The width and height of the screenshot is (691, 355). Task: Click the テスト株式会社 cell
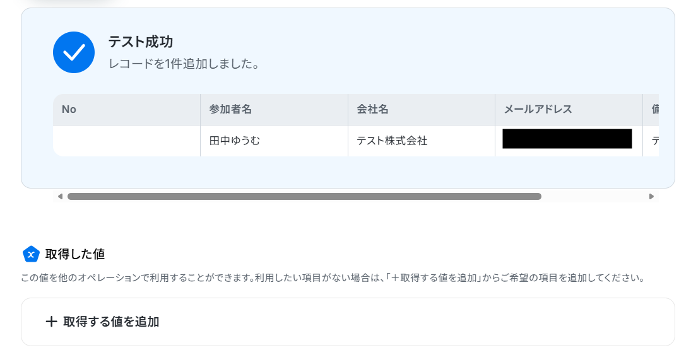[422, 141]
